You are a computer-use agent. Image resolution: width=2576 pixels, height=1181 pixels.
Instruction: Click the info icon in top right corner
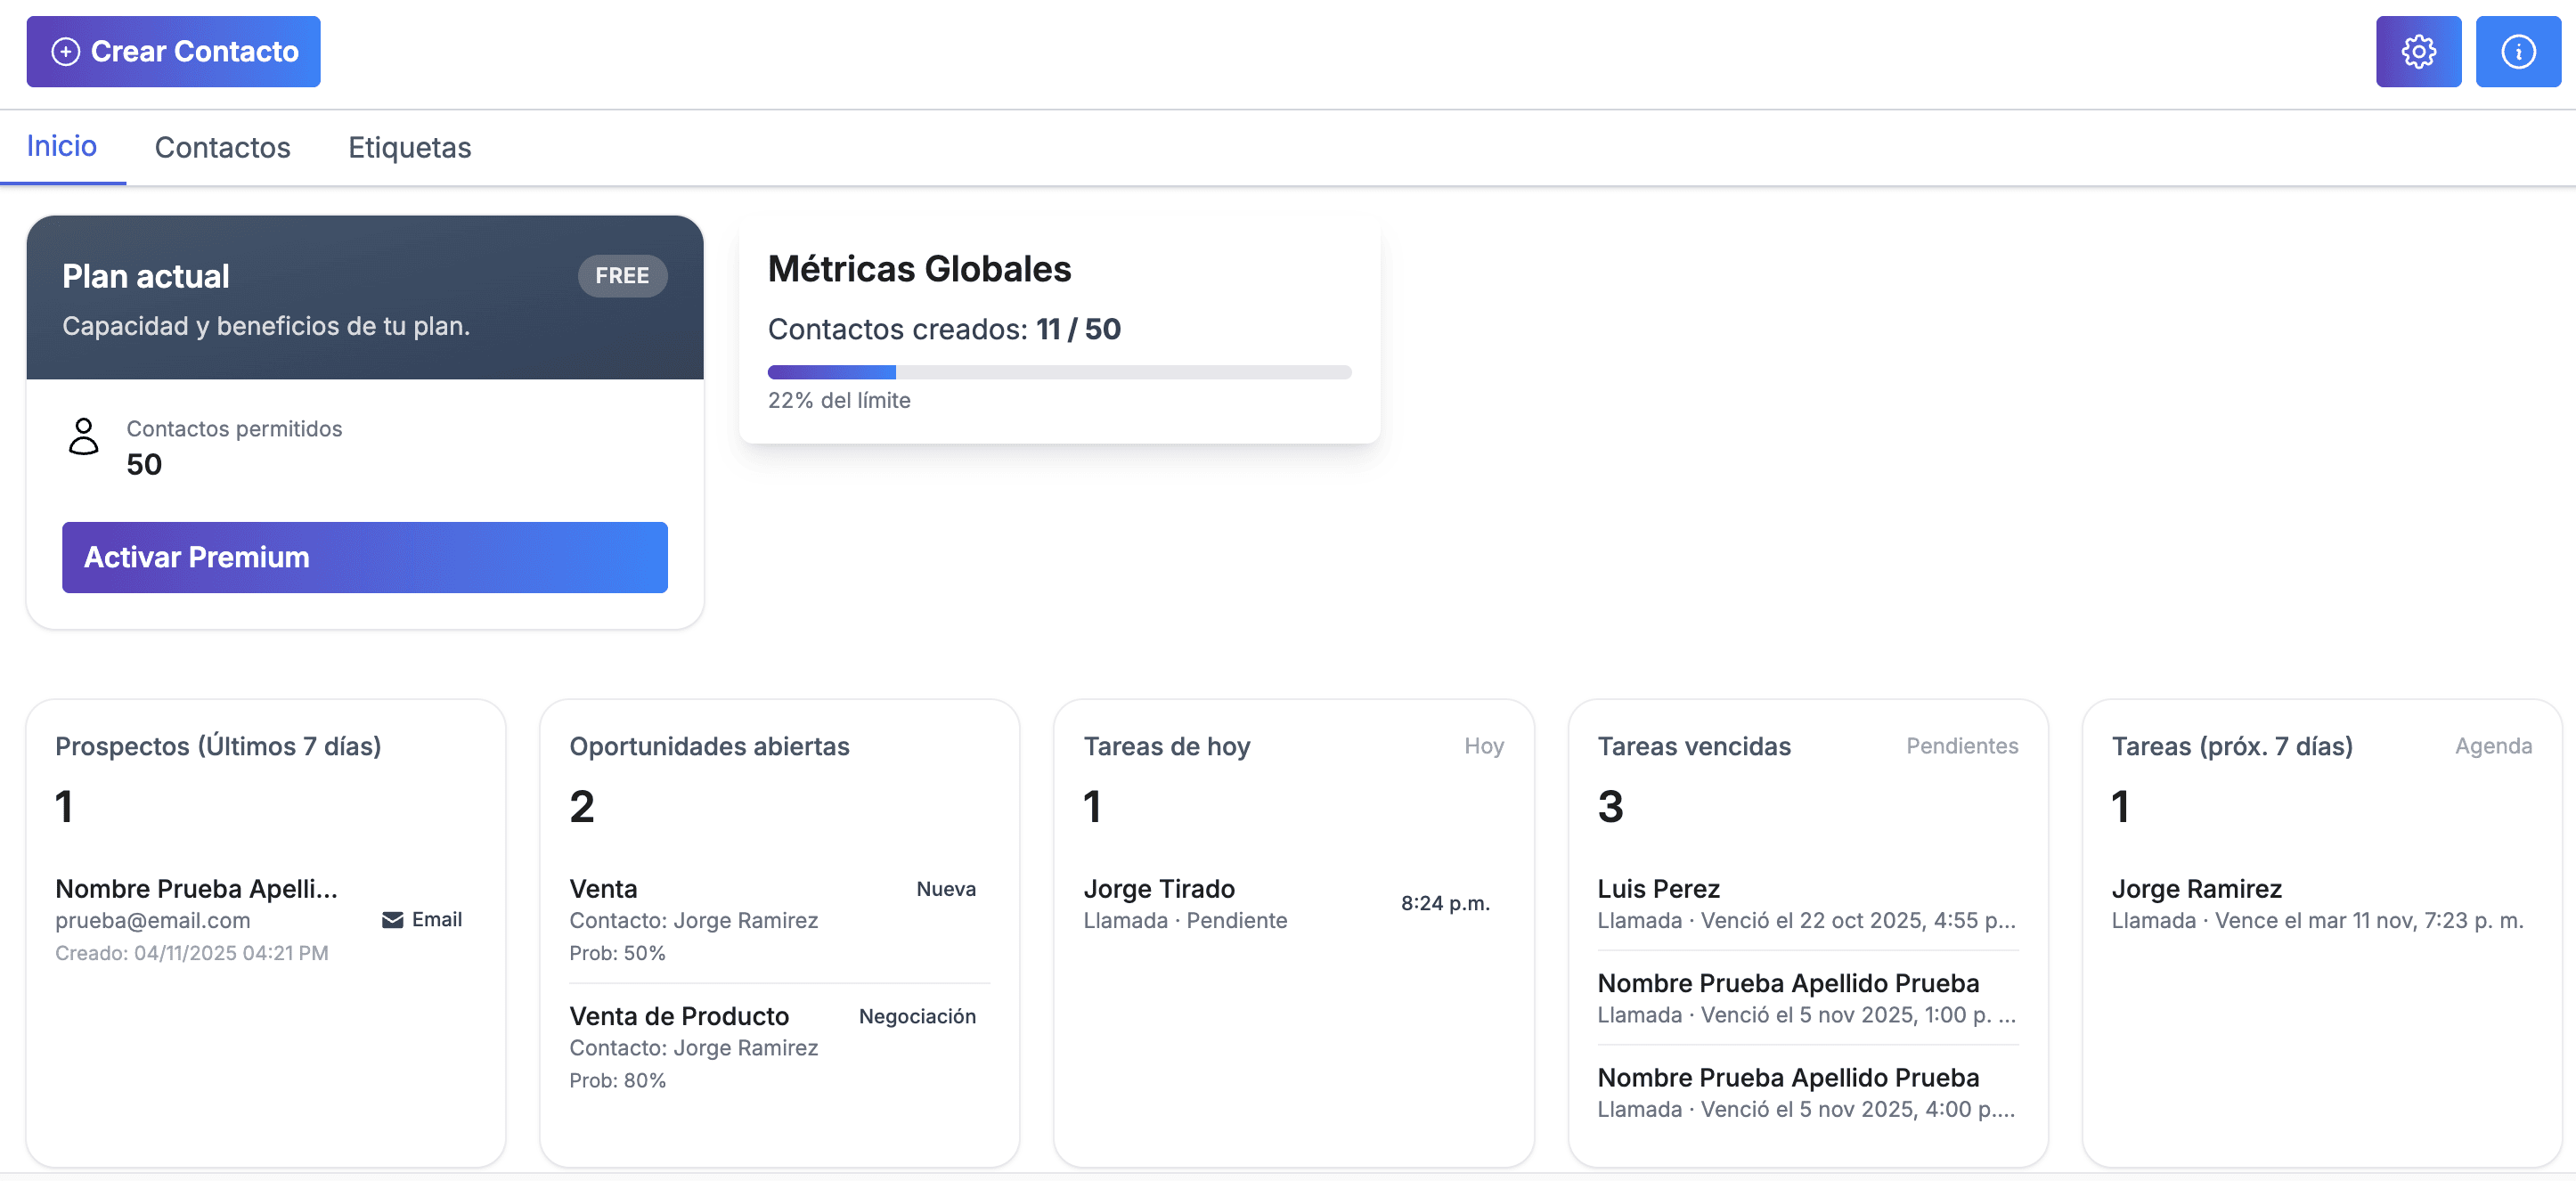point(2518,51)
